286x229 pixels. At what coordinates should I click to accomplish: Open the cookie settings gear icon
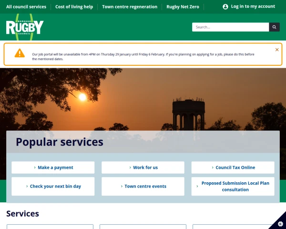tap(280, 224)
